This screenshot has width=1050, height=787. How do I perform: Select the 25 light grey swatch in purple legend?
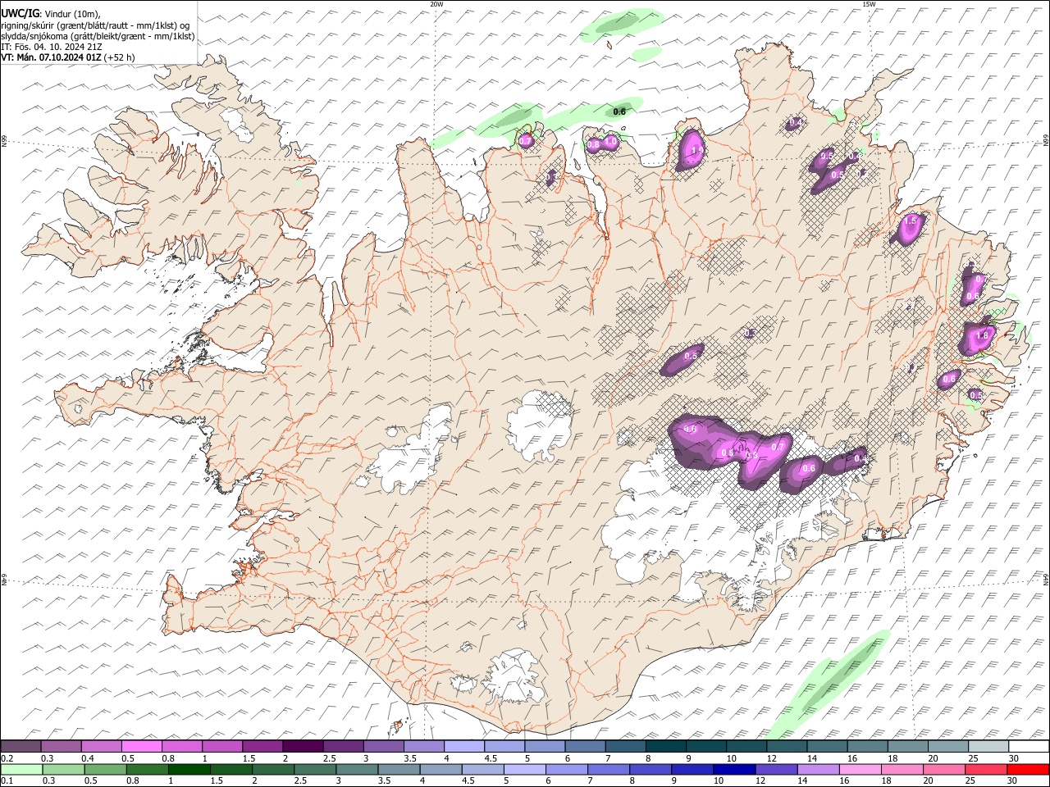pos(988,747)
